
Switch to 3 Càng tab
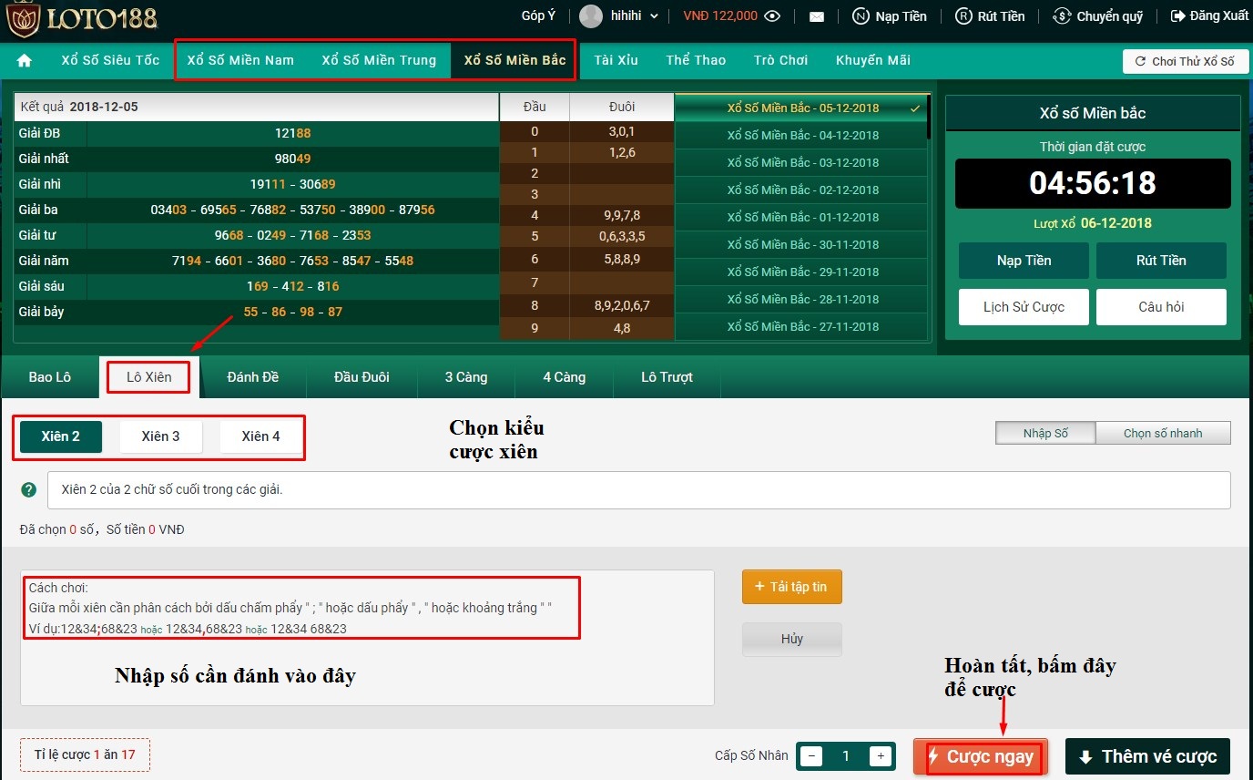point(466,377)
